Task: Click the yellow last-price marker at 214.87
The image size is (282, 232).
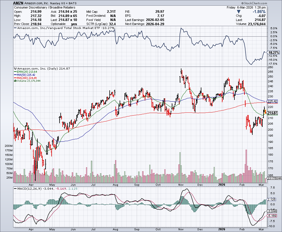Action: click(265, 113)
